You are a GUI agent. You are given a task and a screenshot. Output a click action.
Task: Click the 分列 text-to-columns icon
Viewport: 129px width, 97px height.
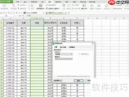coord(64,6)
